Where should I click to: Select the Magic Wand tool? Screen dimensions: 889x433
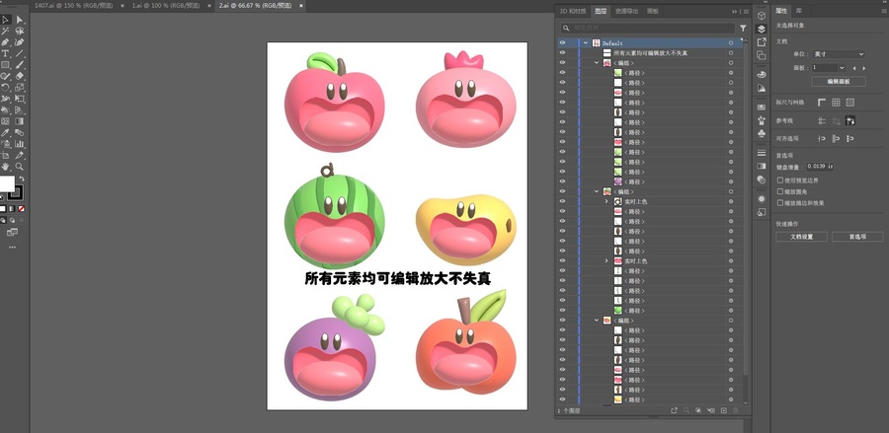(5, 32)
